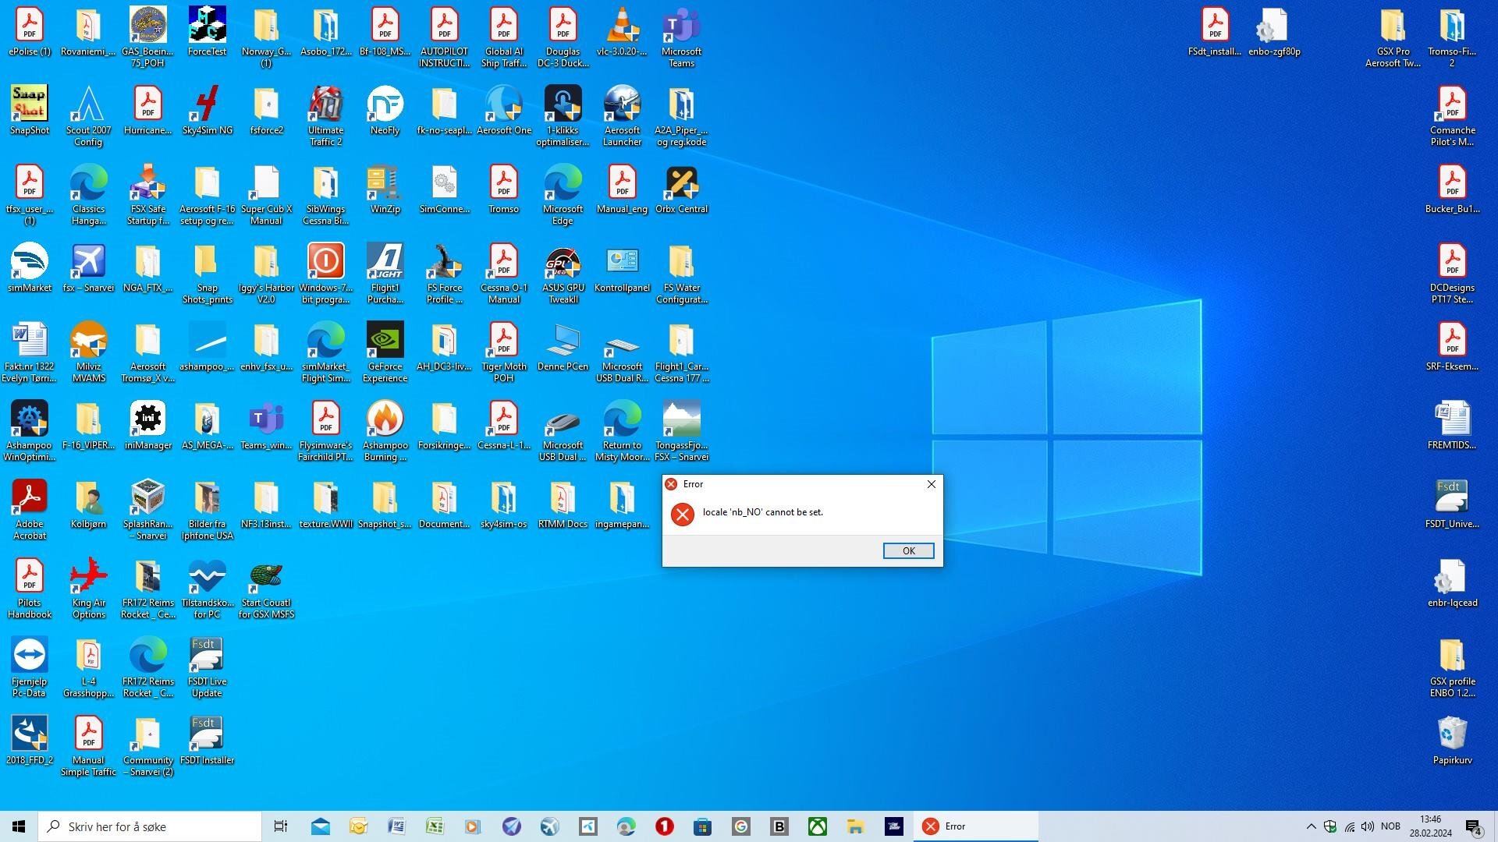Open the Start menu
The image size is (1498, 842).
(x=19, y=826)
